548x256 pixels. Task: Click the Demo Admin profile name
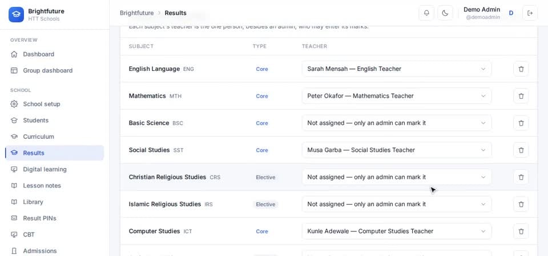[482, 10]
